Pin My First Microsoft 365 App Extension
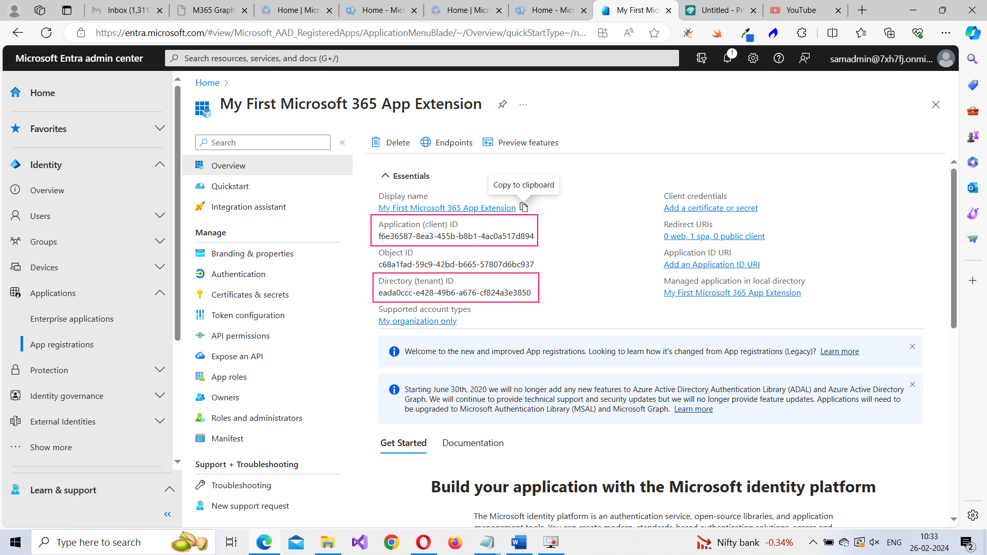The height and width of the screenshot is (555, 987). [502, 104]
